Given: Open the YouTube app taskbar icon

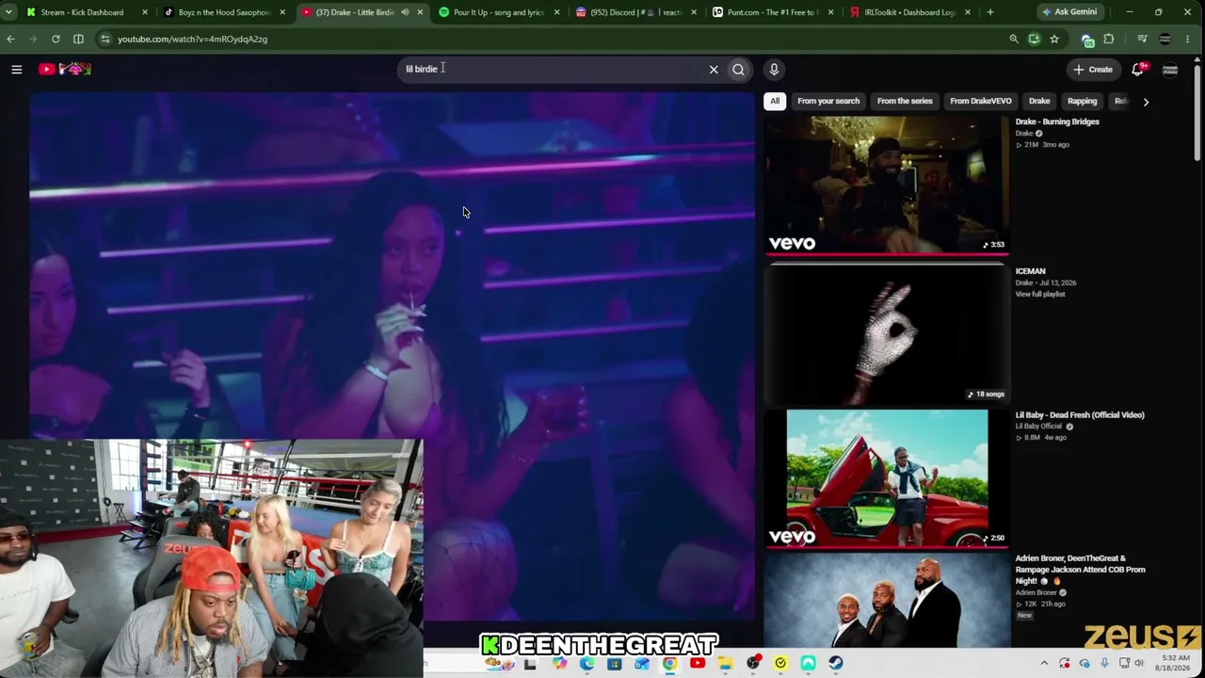Looking at the screenshot, I should click(x=698, y=664).
